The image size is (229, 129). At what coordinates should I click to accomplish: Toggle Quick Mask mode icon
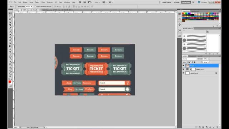[x=10, y=86]
